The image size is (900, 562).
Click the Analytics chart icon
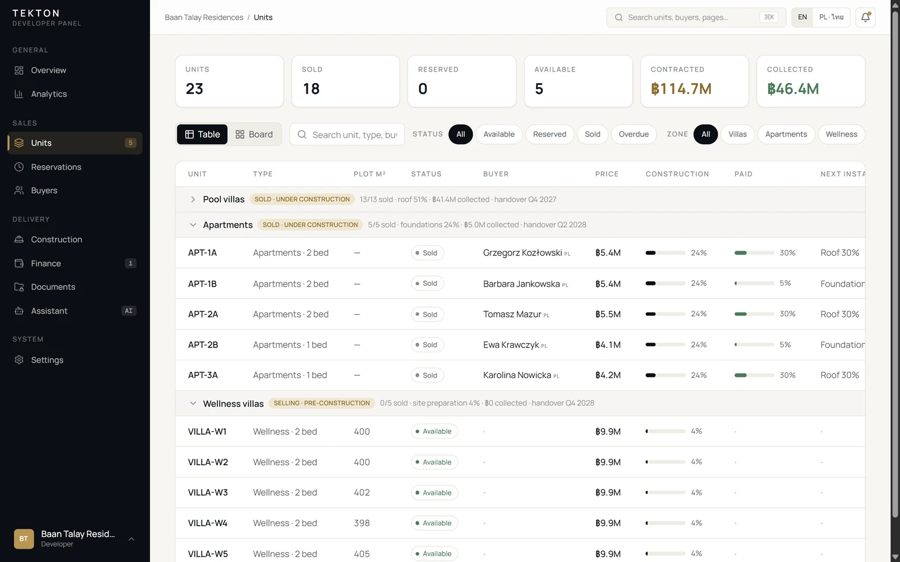coord(19,94)
